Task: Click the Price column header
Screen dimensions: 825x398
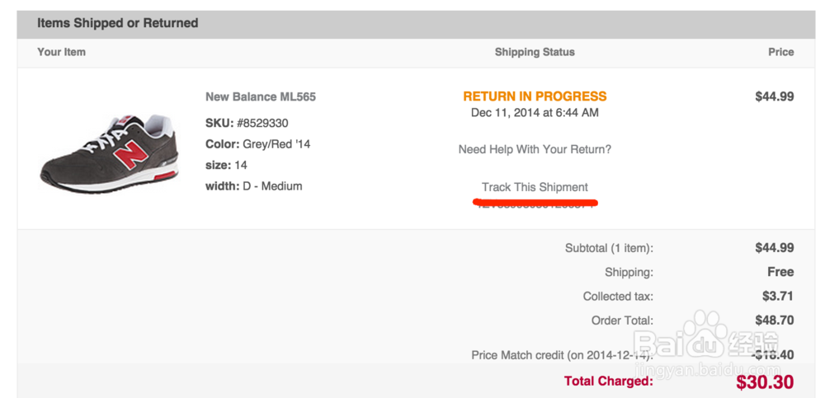Action: [780, 52]
